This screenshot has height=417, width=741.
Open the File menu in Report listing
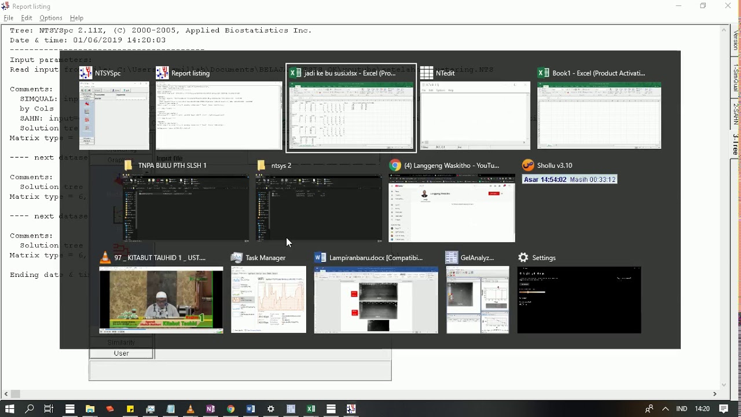click(x=9, y=18)
